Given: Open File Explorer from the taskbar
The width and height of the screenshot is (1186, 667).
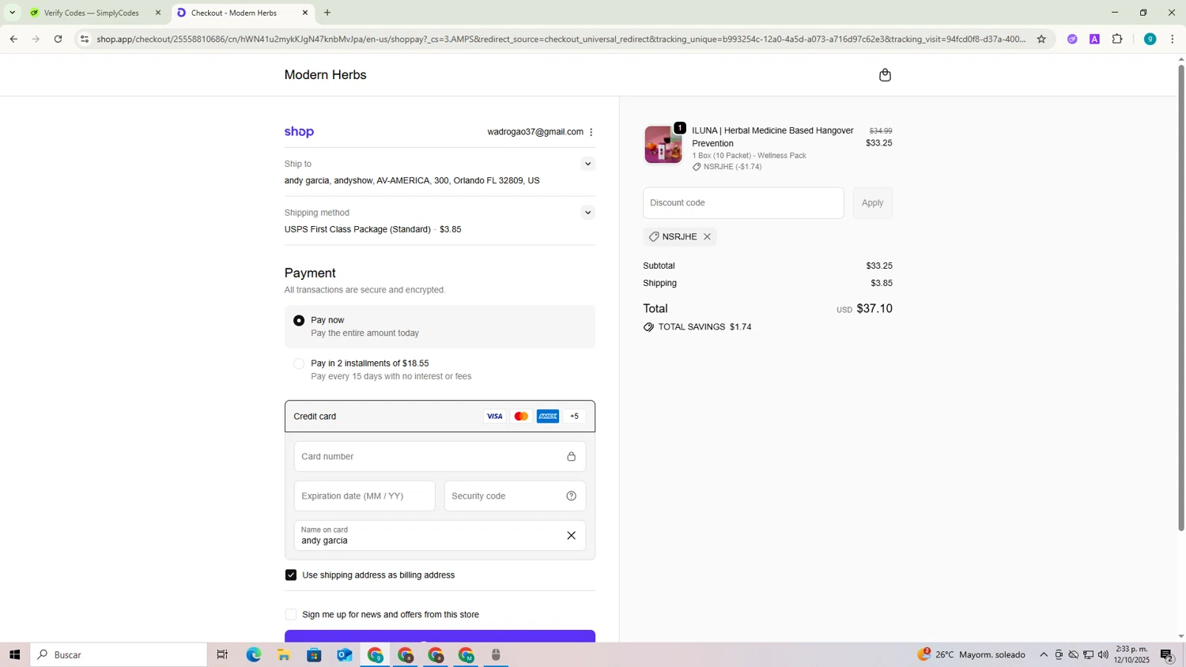Looking at the screenshot, I should pos(284,655).
